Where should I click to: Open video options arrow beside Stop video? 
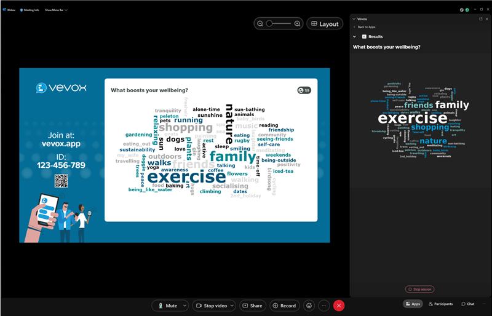(x=232, y=306)
